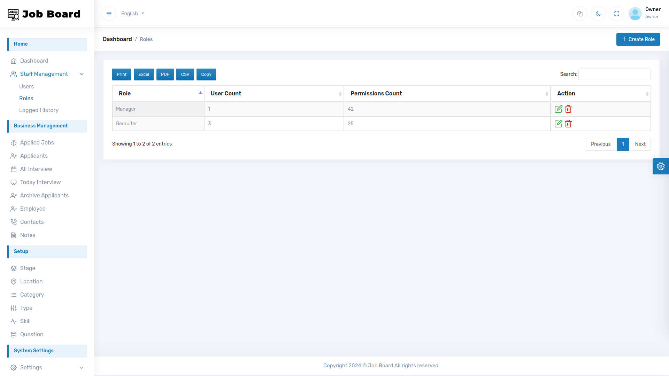Delete the Recruiter role

point(568,124)
